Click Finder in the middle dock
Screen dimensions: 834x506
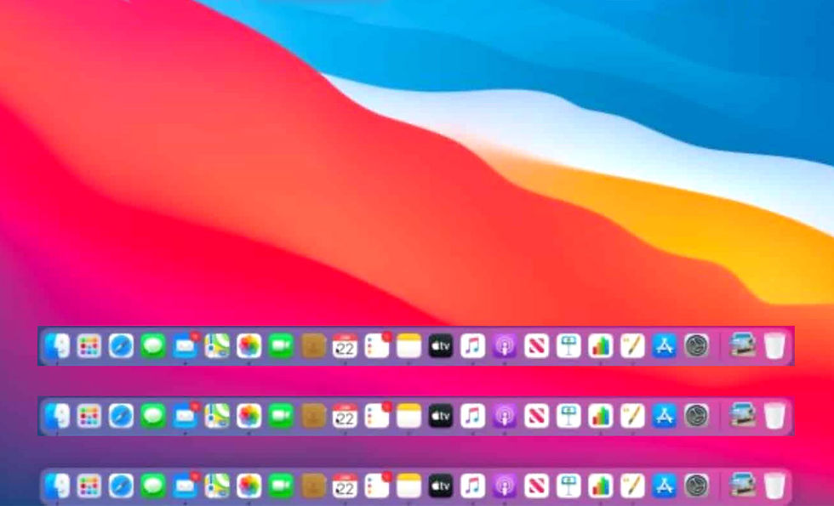[57, 416]
